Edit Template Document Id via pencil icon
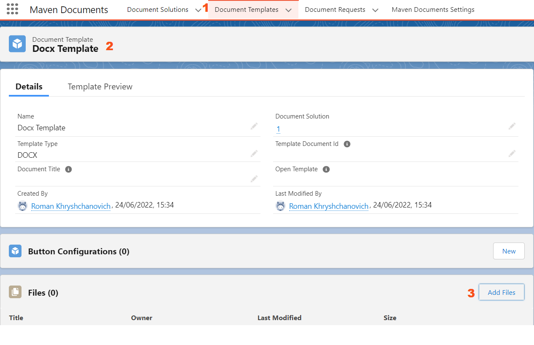Screen dimensions: 534x345 point(512,154)
